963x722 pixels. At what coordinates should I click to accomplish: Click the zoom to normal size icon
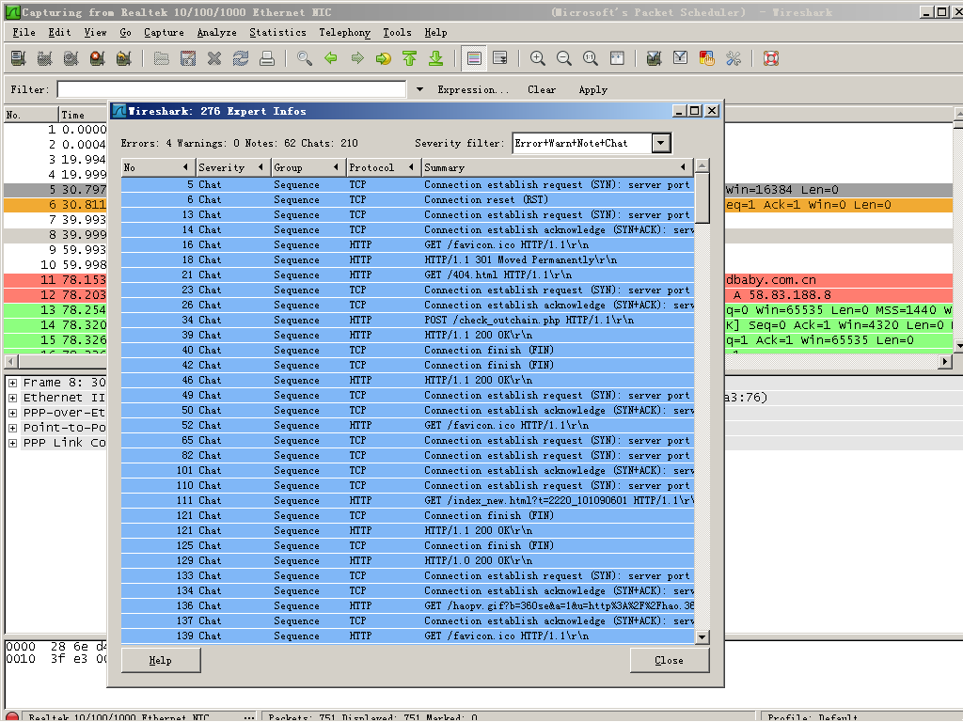[x=591, y=58]
